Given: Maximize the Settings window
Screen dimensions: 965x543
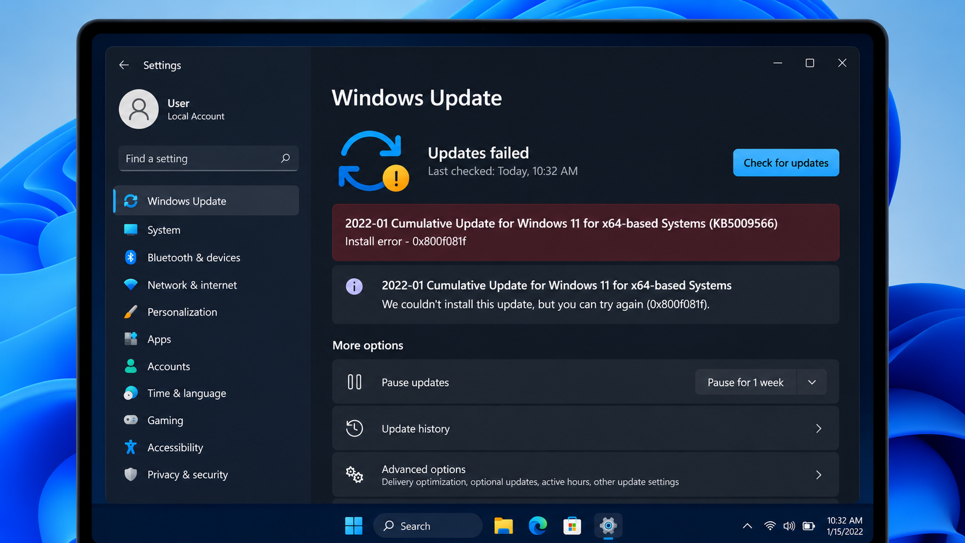Looking at the screenshot, I should (x=810, y=63).
